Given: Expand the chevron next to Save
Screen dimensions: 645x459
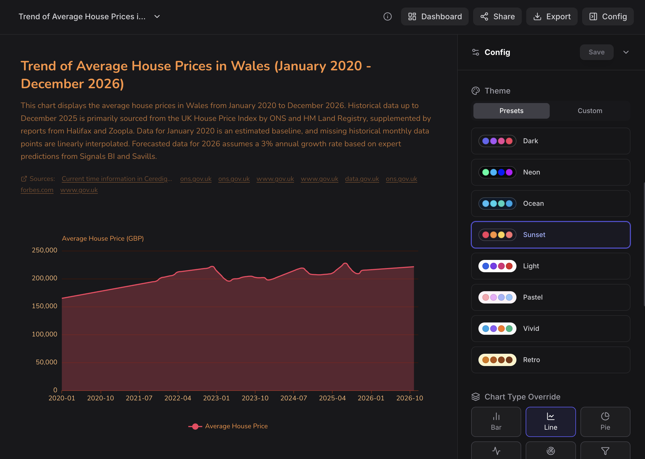Looking at the screenshot, I should click(626, 52).
